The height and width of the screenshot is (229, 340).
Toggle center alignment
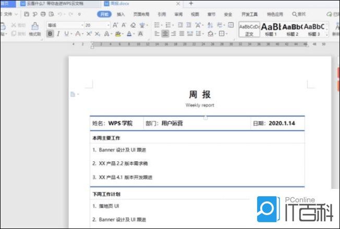coord(165,34)
